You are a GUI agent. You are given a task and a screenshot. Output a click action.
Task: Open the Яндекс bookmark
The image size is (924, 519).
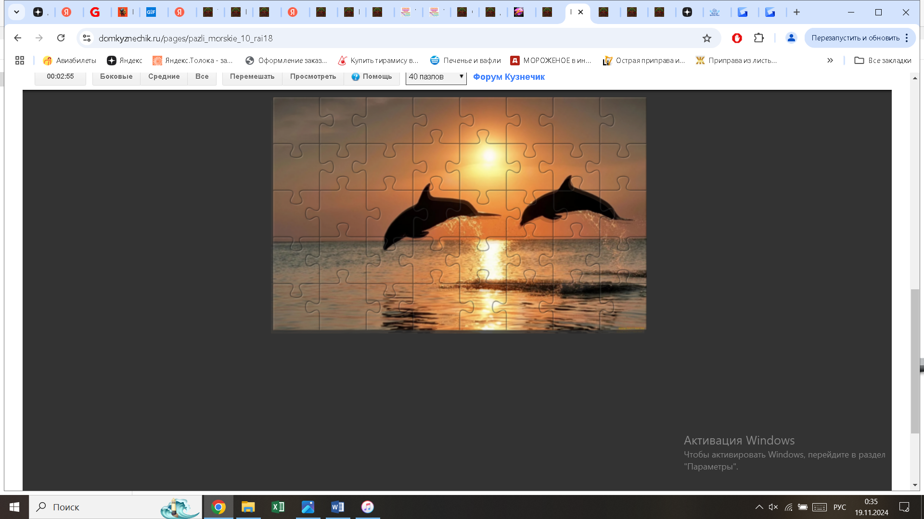click(125, 60)
